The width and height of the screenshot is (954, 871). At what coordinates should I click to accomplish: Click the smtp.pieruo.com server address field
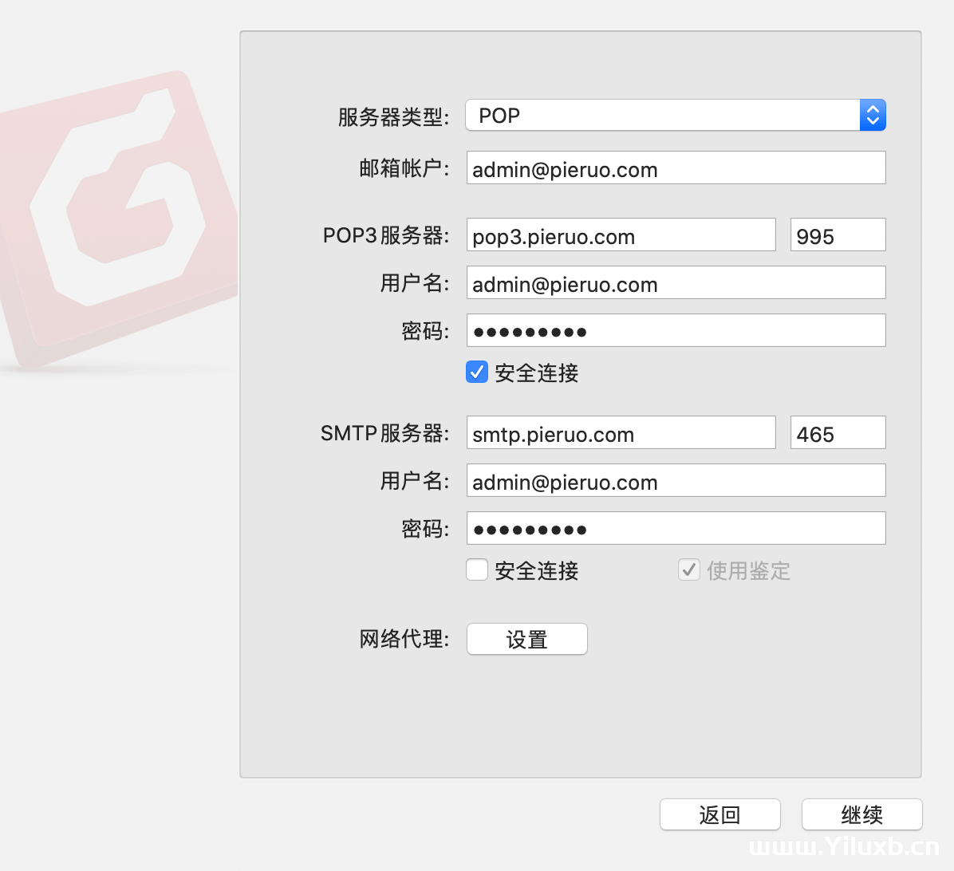click(x=620, y=433)
